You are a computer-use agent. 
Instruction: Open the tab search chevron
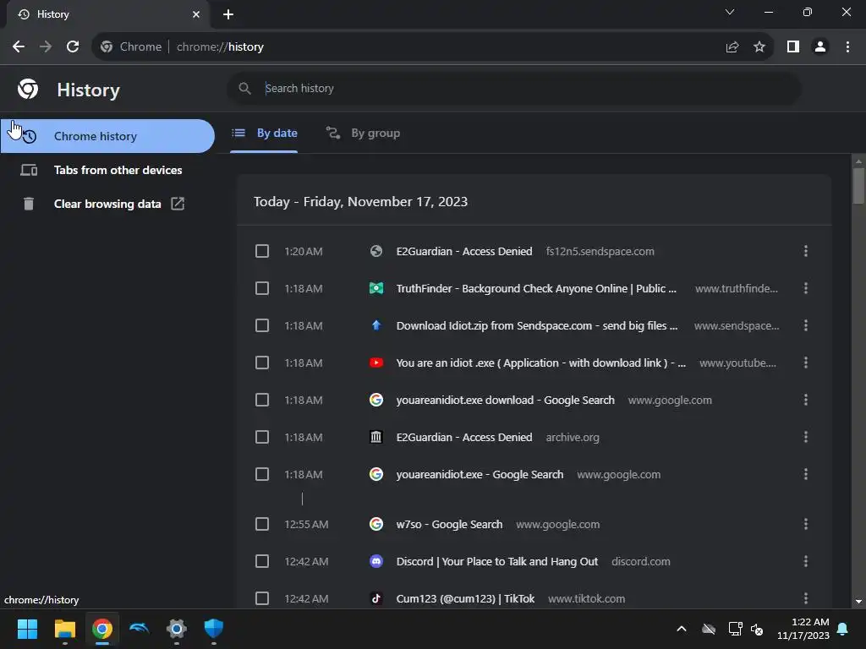730,12
